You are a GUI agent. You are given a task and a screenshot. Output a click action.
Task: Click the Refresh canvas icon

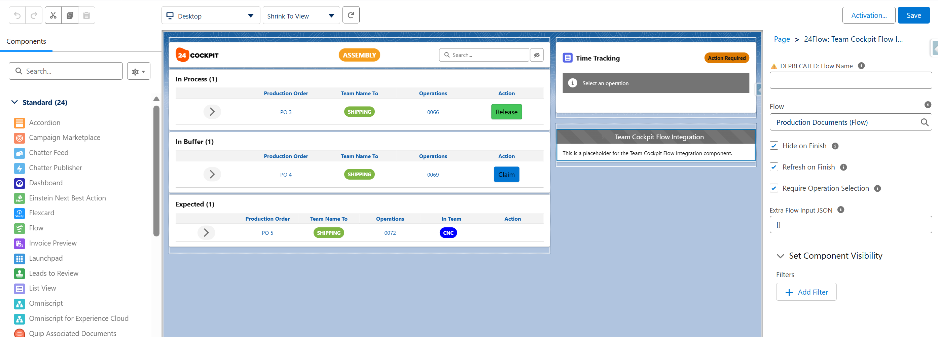[x=351, y=15]
